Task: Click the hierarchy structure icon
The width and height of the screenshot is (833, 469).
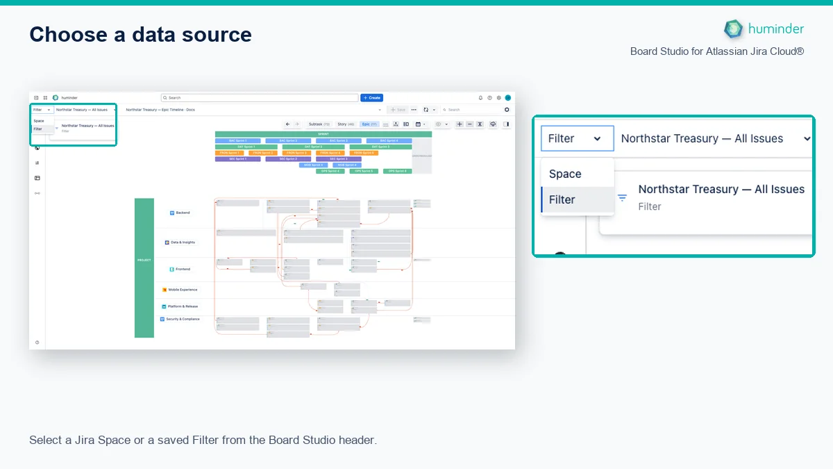Action: (396, 124)
